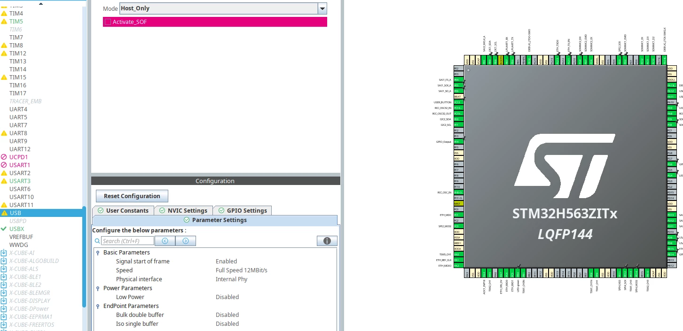Screen dimensions: 683x331
Task: Click the info icon in parameter settings
Action: (327, 241)
